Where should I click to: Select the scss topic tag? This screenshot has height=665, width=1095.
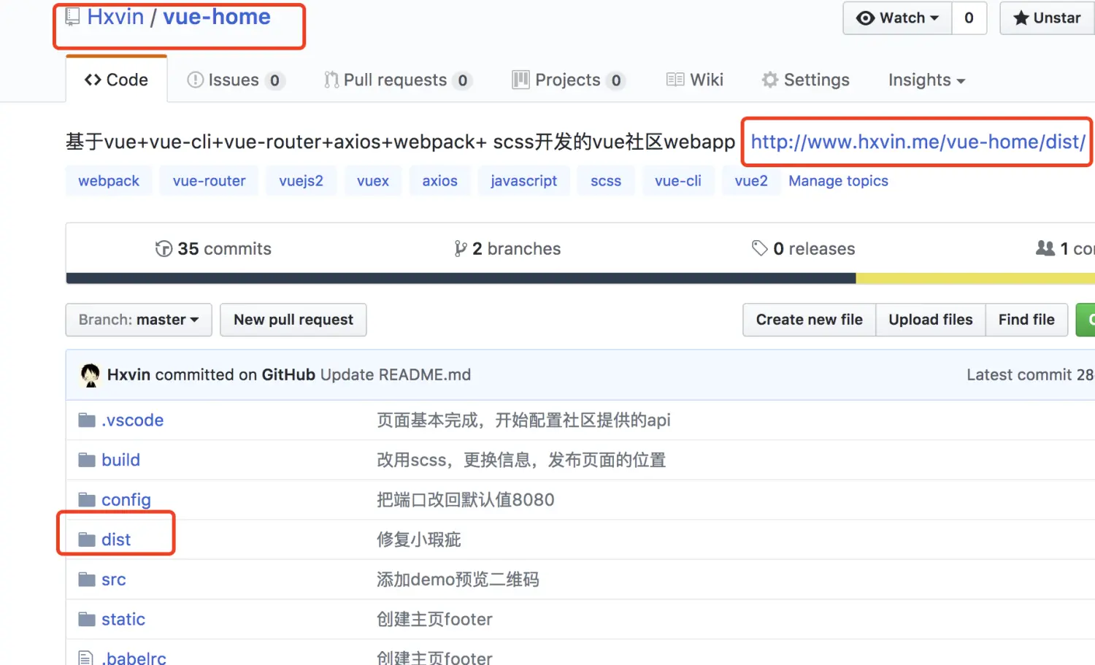(606, 181)
